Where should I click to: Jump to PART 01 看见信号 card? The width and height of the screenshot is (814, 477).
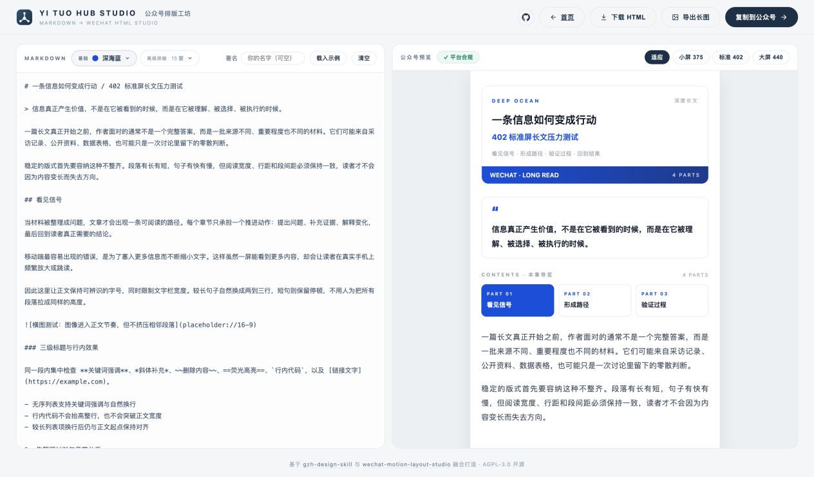click(x=518, y=300)
